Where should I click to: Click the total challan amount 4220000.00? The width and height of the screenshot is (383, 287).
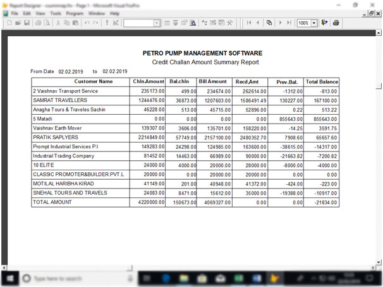tap(151, 202)
